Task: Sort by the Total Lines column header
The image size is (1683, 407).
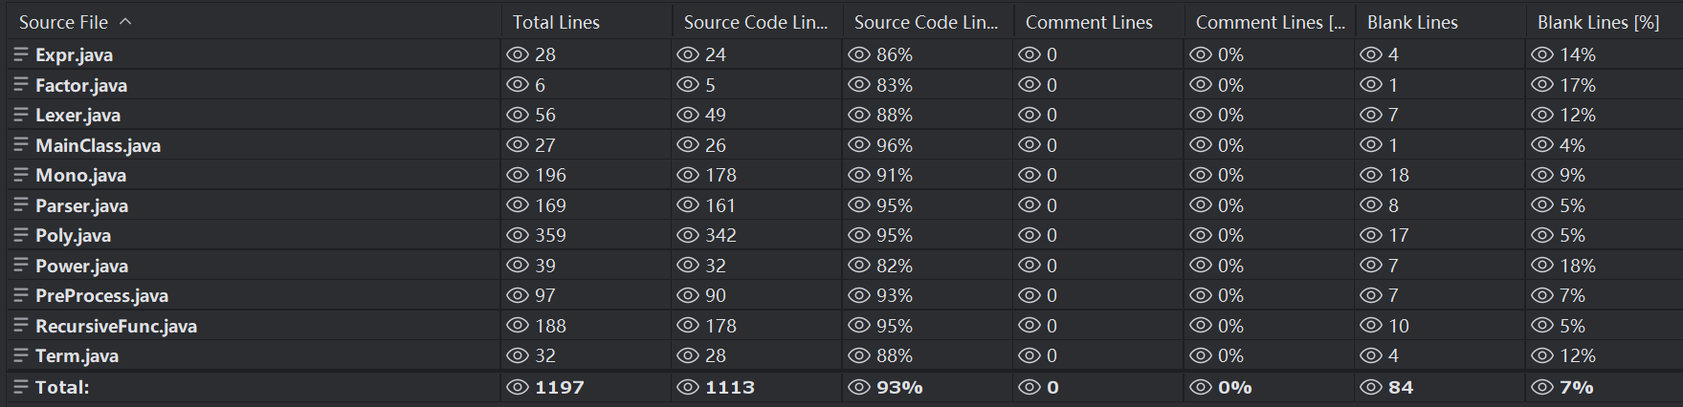Action: 556,22
